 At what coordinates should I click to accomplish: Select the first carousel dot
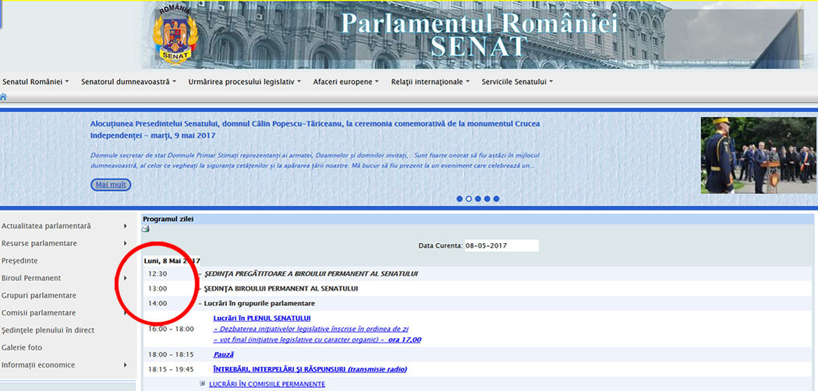click(x=459, y=199)
